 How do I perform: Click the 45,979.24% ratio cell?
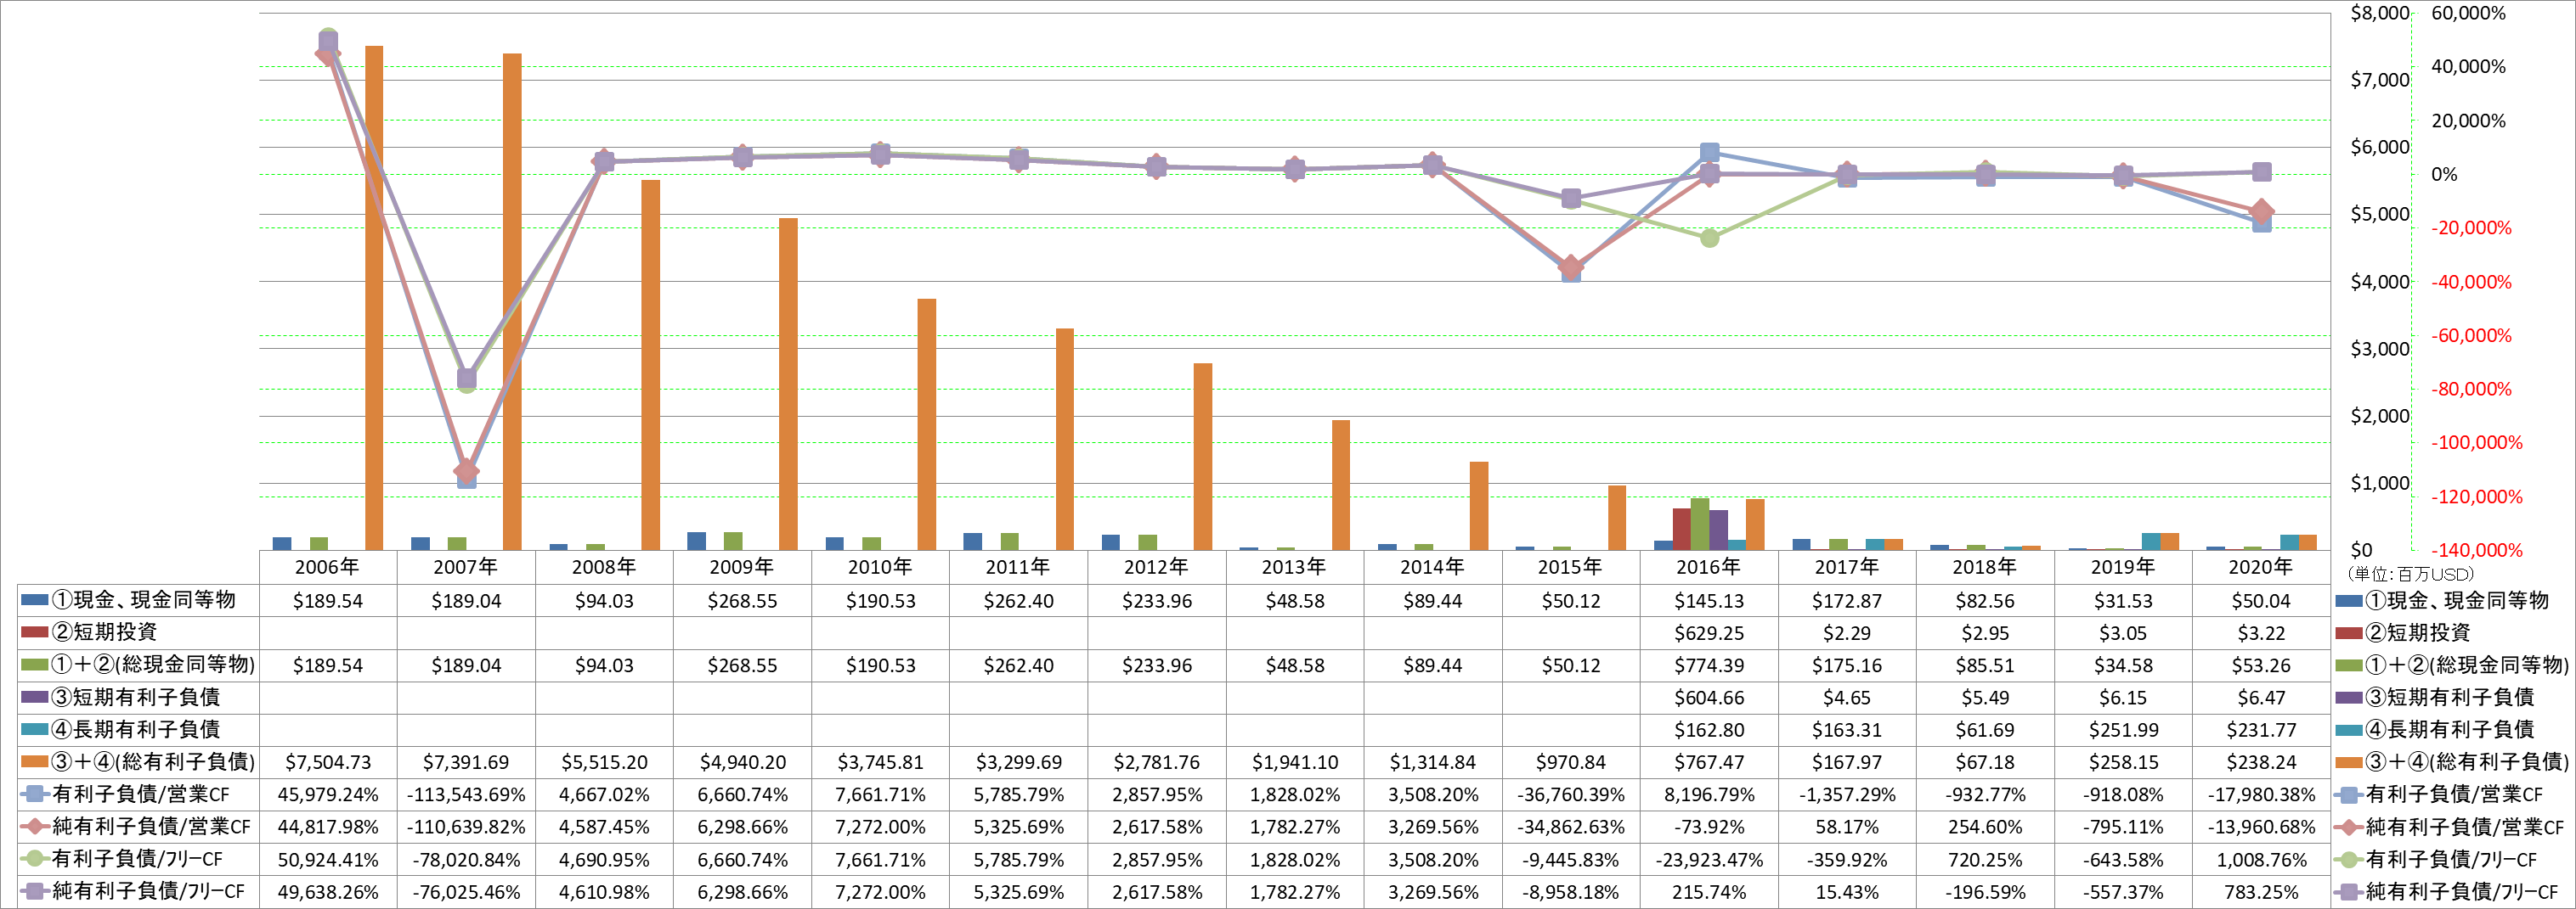point(328,795)
